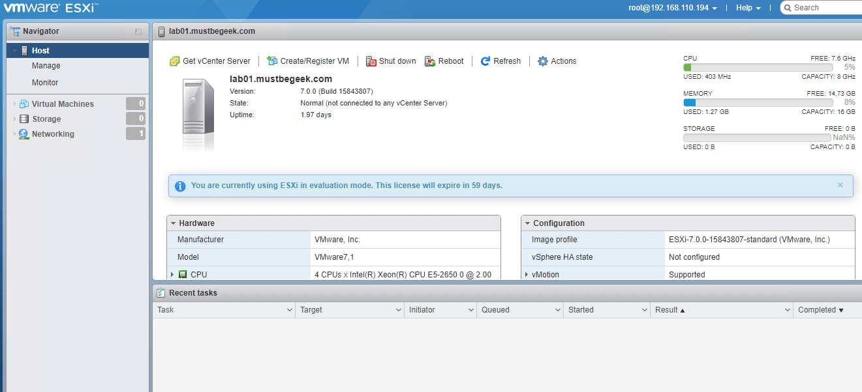This screenshot has width=862, height=392.
Task: Open the root user account menu
Action: [x=672, y=7]
